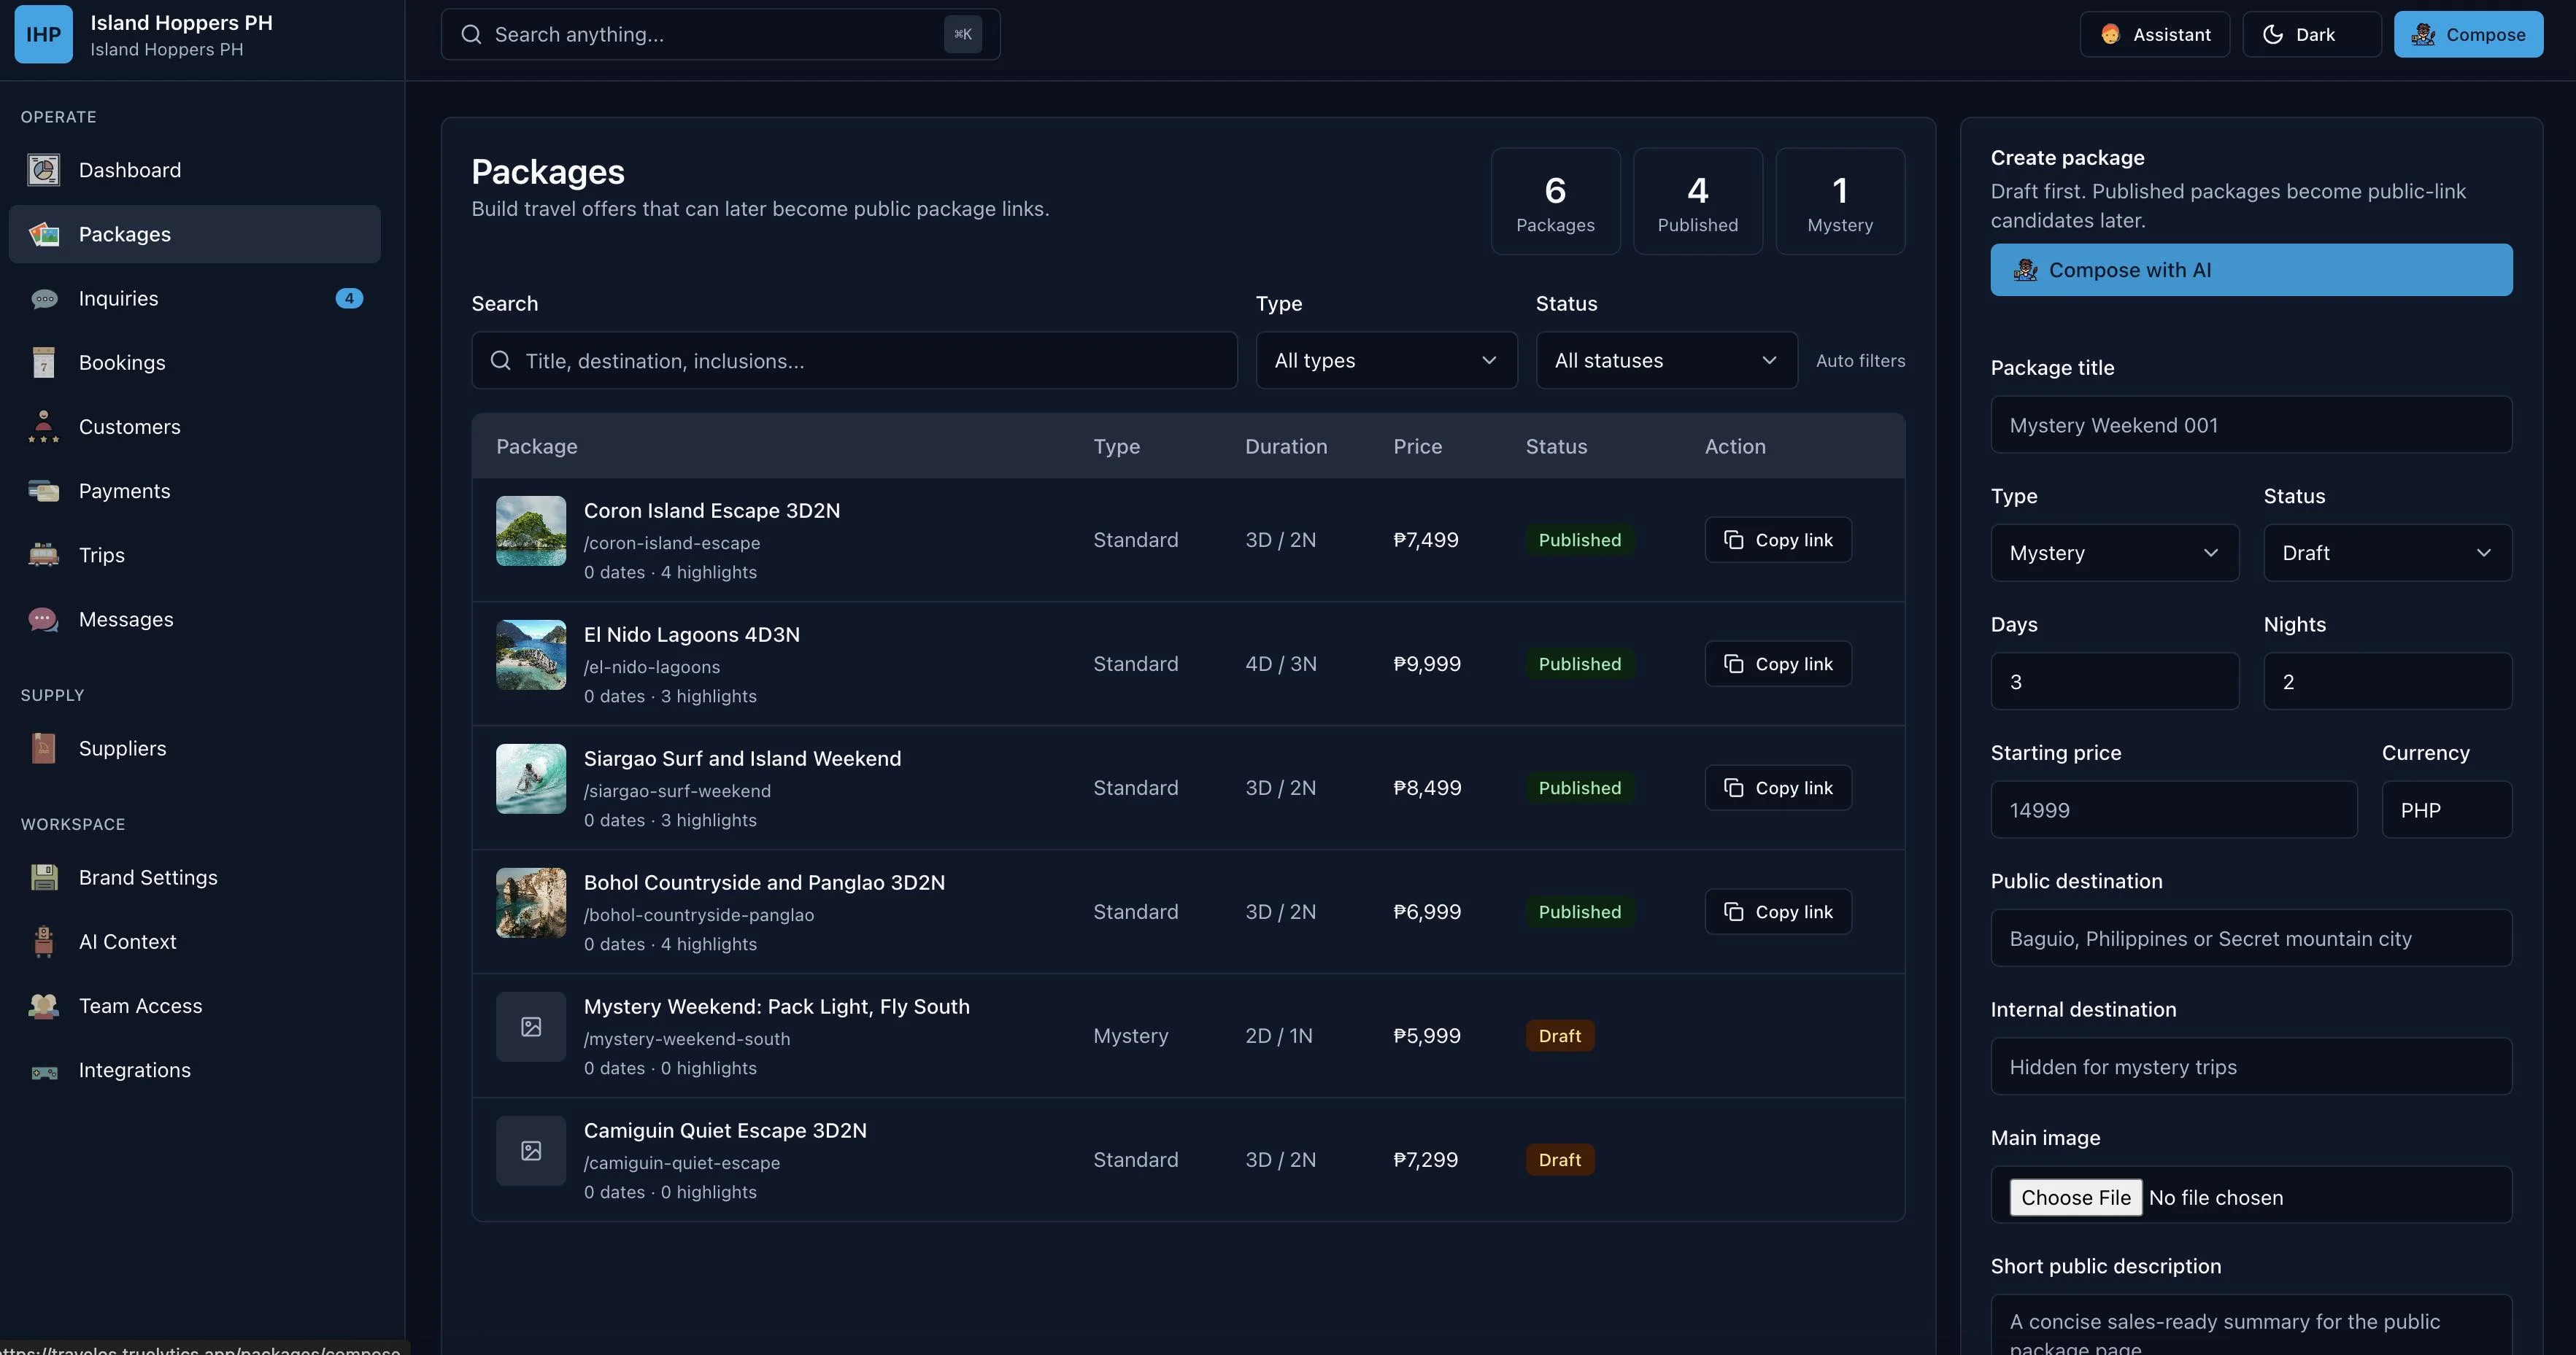Focus the Search anything field
Image resolution: width=2576 pixels, height=1355 pixels.
click(720, 34)
